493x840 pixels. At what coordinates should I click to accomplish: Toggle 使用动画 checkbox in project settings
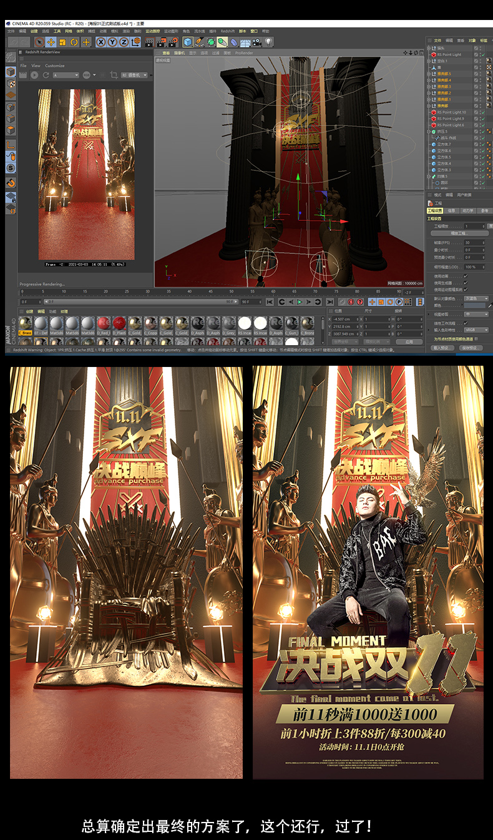tap(466, 276)
